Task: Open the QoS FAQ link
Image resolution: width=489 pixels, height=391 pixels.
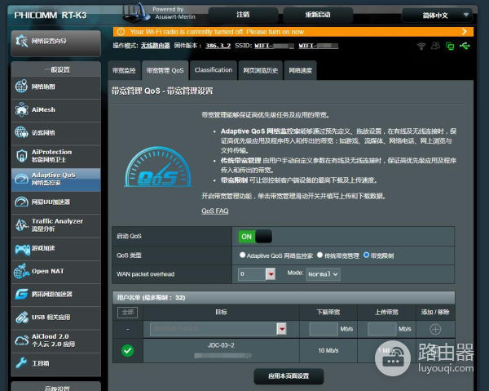Action: click(x=215, y=211)
